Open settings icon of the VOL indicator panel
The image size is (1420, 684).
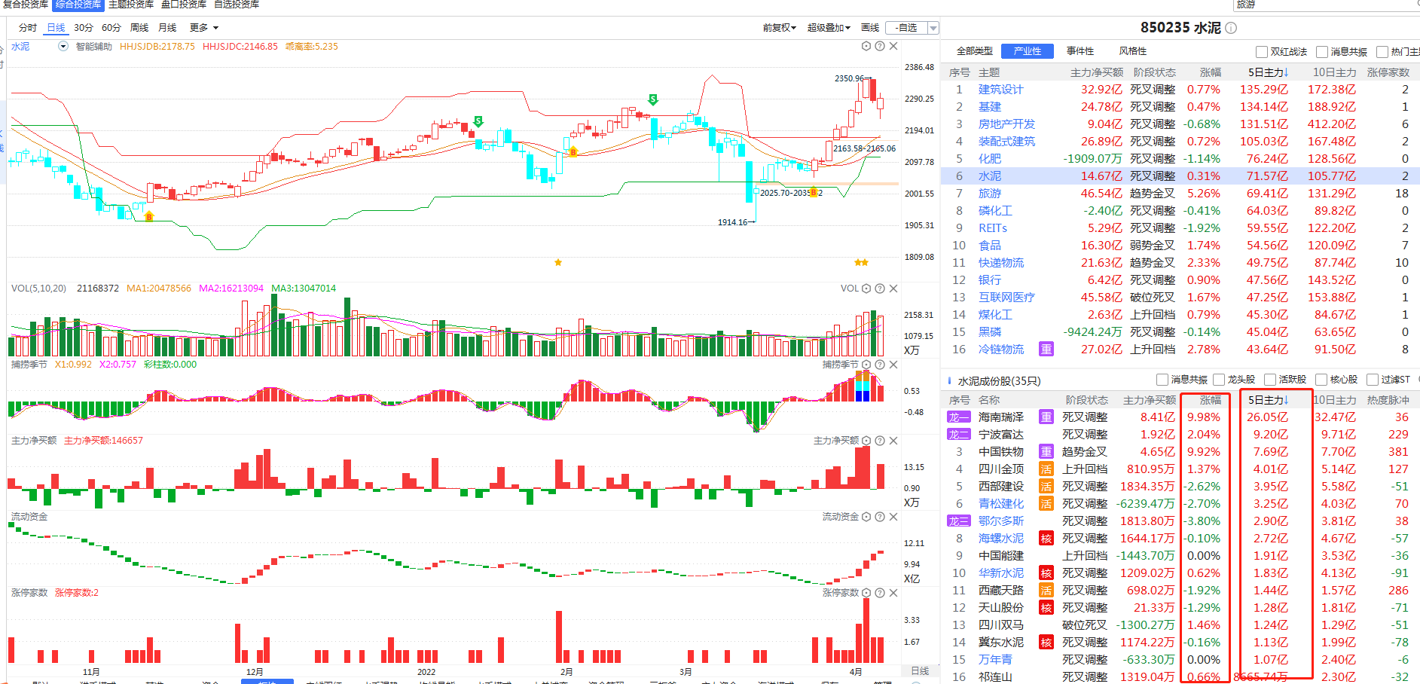(866, 289)
